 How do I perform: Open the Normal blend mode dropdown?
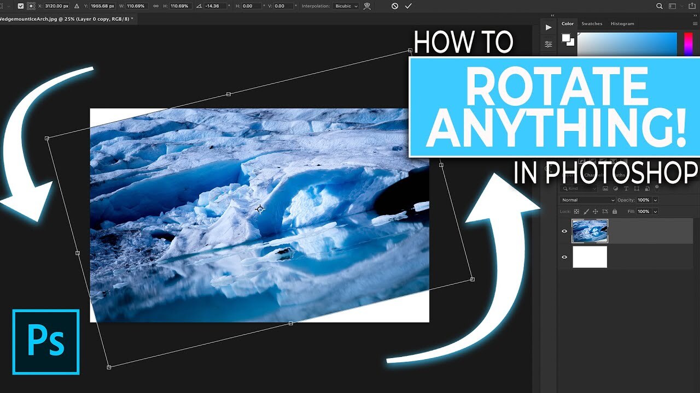(x=587, y=200)
